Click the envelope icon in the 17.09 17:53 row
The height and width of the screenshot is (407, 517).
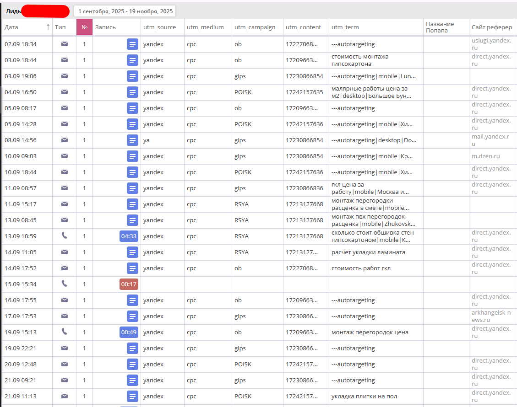pyautogui.click(x=65, y=316)
